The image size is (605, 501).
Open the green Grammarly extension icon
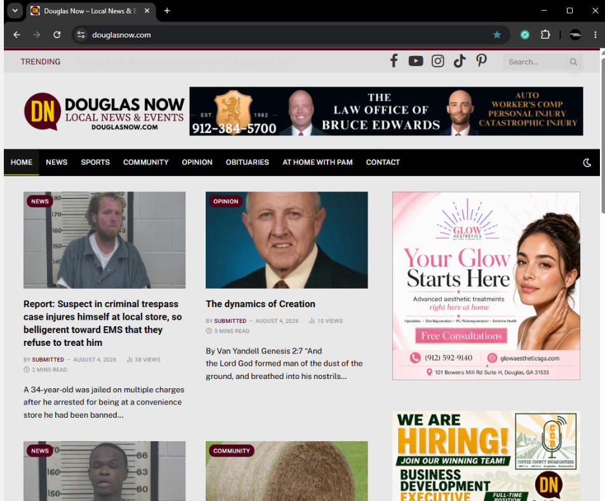click(525, 35)
